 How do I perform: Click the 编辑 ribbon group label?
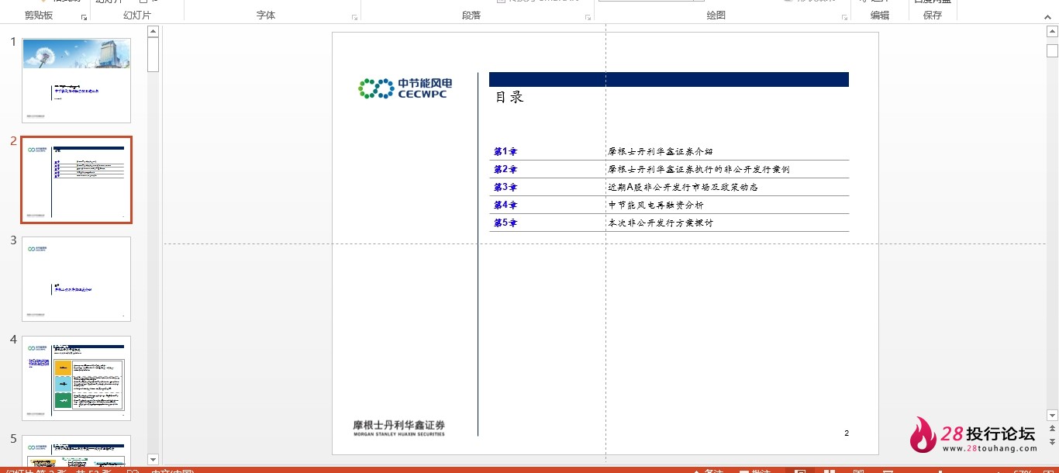tap(880, 16)
